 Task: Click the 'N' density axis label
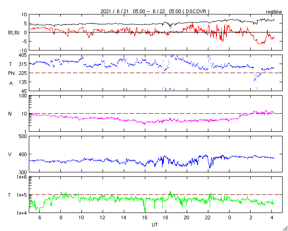[10, 114]
